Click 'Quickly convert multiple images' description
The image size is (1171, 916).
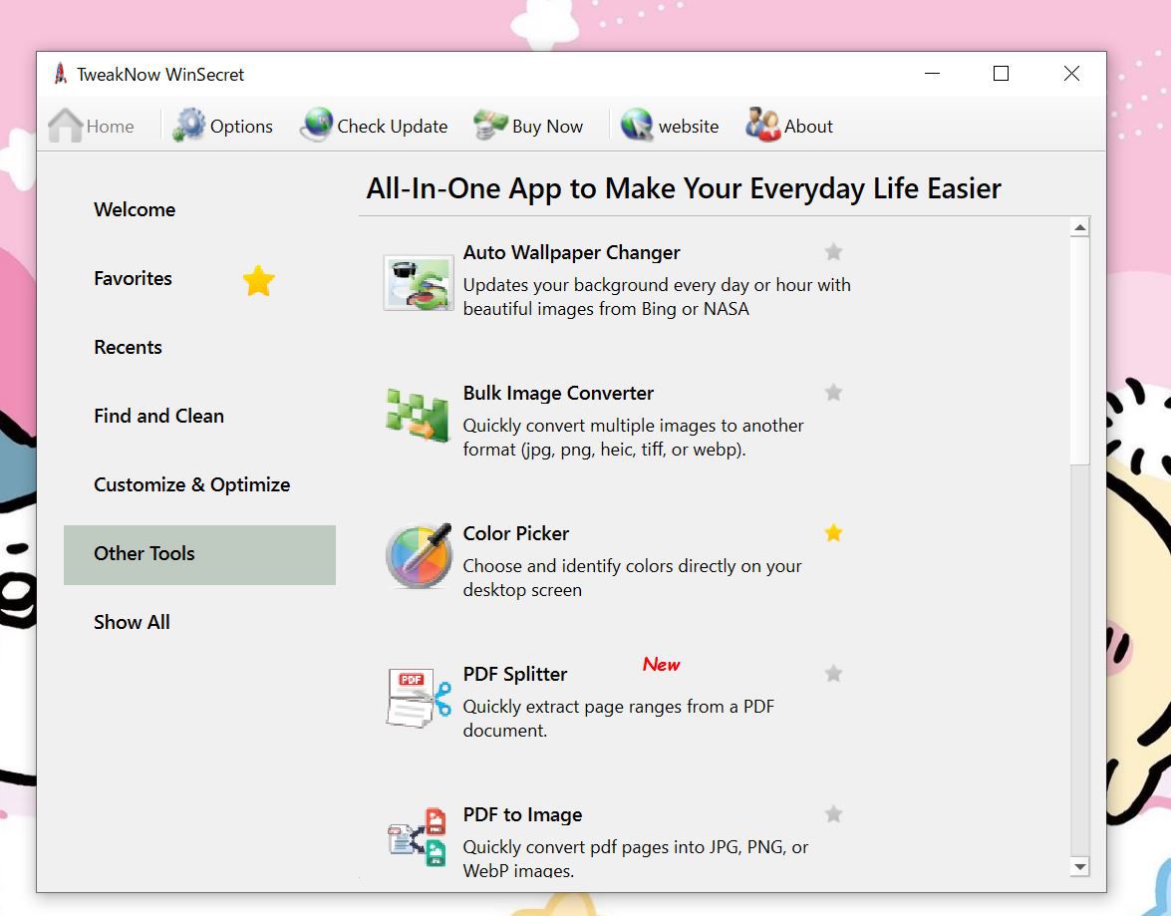[x=633, y=438]
